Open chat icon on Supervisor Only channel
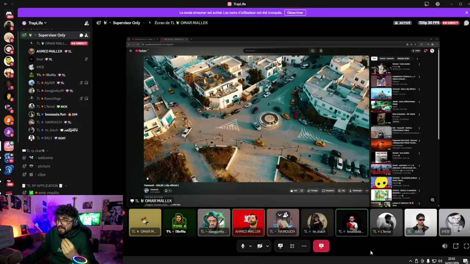Viewport: 470px width, 264px height. click(x=81, y=35)
